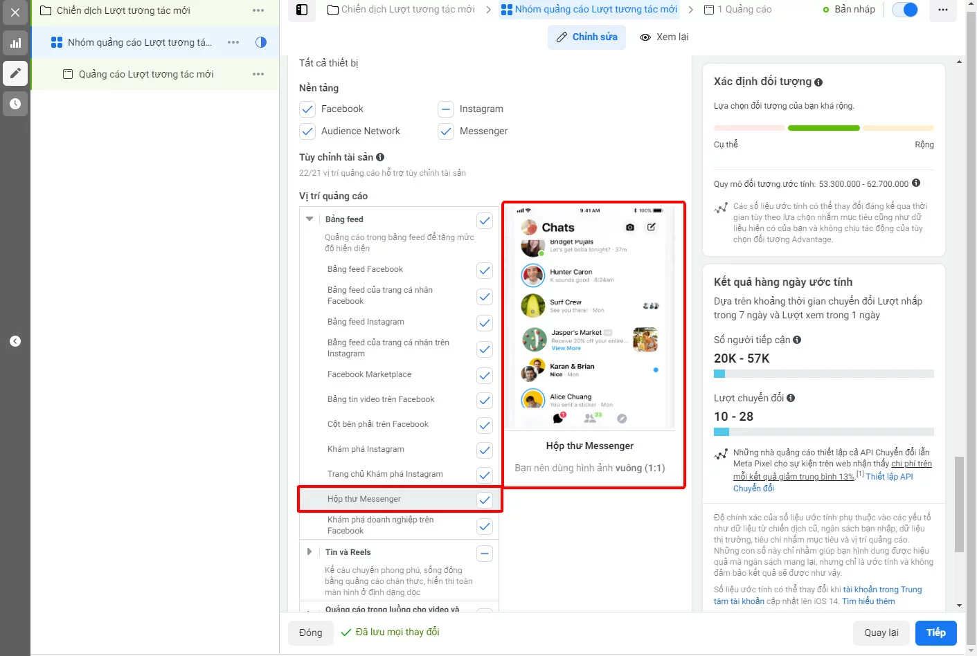Image resolution: width=977 pixels, height=656 pixels.
Task: Uncheck Hộp thư Messenger placement
Action: (x=485, y=500)
